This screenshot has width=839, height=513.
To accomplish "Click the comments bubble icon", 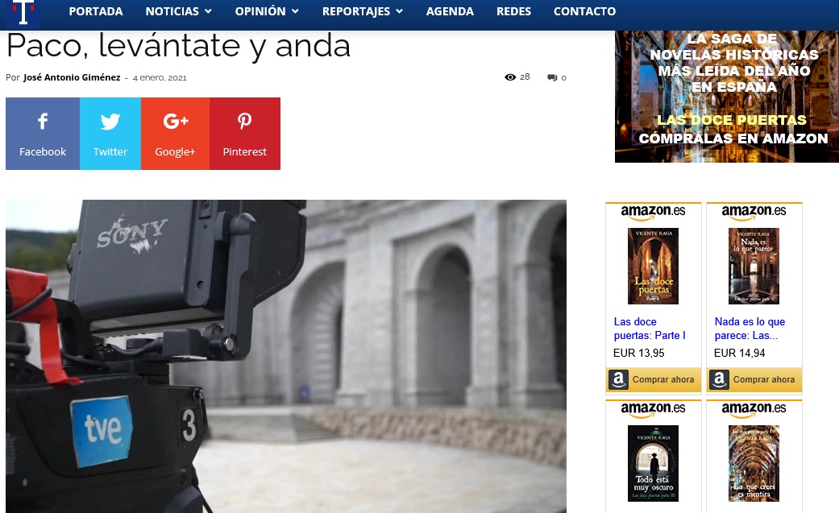I will (x=552, y=78).
